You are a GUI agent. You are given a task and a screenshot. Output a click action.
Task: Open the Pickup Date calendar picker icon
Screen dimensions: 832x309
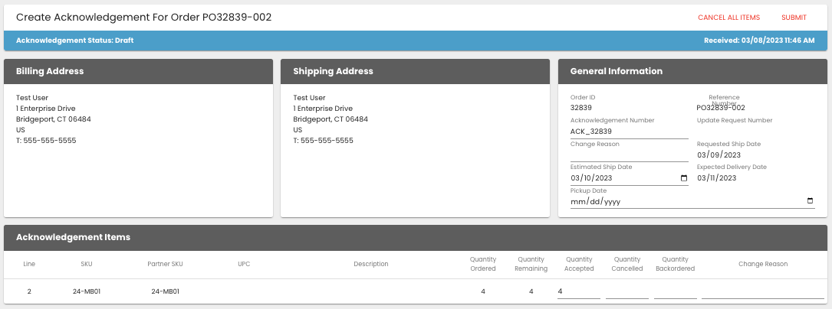(x=811, y=202)
